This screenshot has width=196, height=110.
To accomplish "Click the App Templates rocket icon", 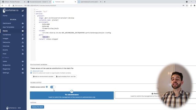I will point(23,27).
